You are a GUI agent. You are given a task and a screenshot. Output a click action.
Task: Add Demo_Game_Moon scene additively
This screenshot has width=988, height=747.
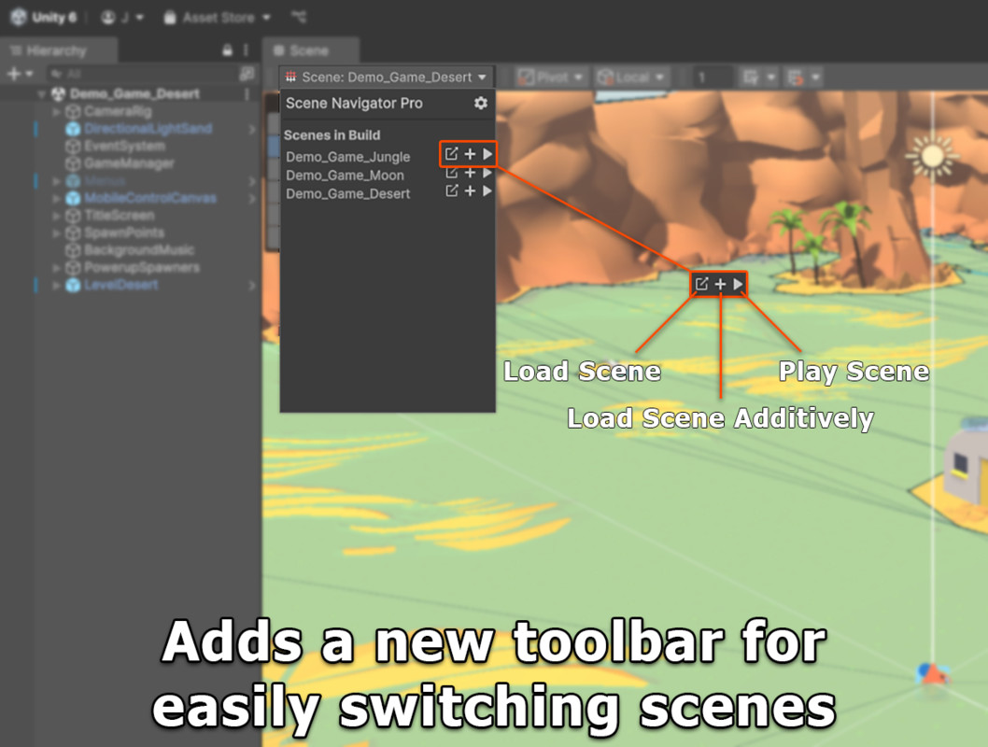point(470,173)
